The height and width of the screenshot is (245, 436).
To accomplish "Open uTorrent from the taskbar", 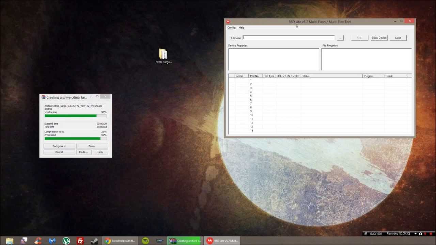I will pyautogui.click(x=66, y=241).
